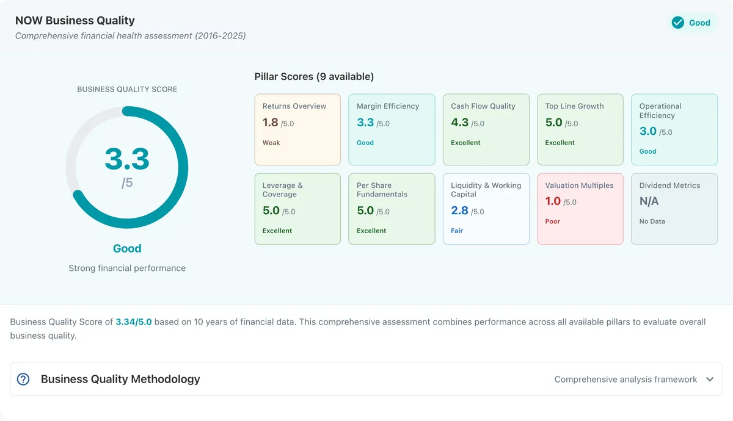This screenshot has width=733, height=421.
Task: Click the Good label under gauge
Action: pos(127,248)
